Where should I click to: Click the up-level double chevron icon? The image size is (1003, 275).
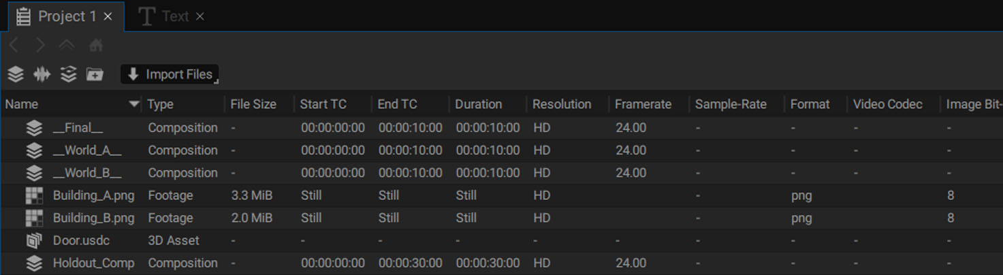(x=67, y=45)
